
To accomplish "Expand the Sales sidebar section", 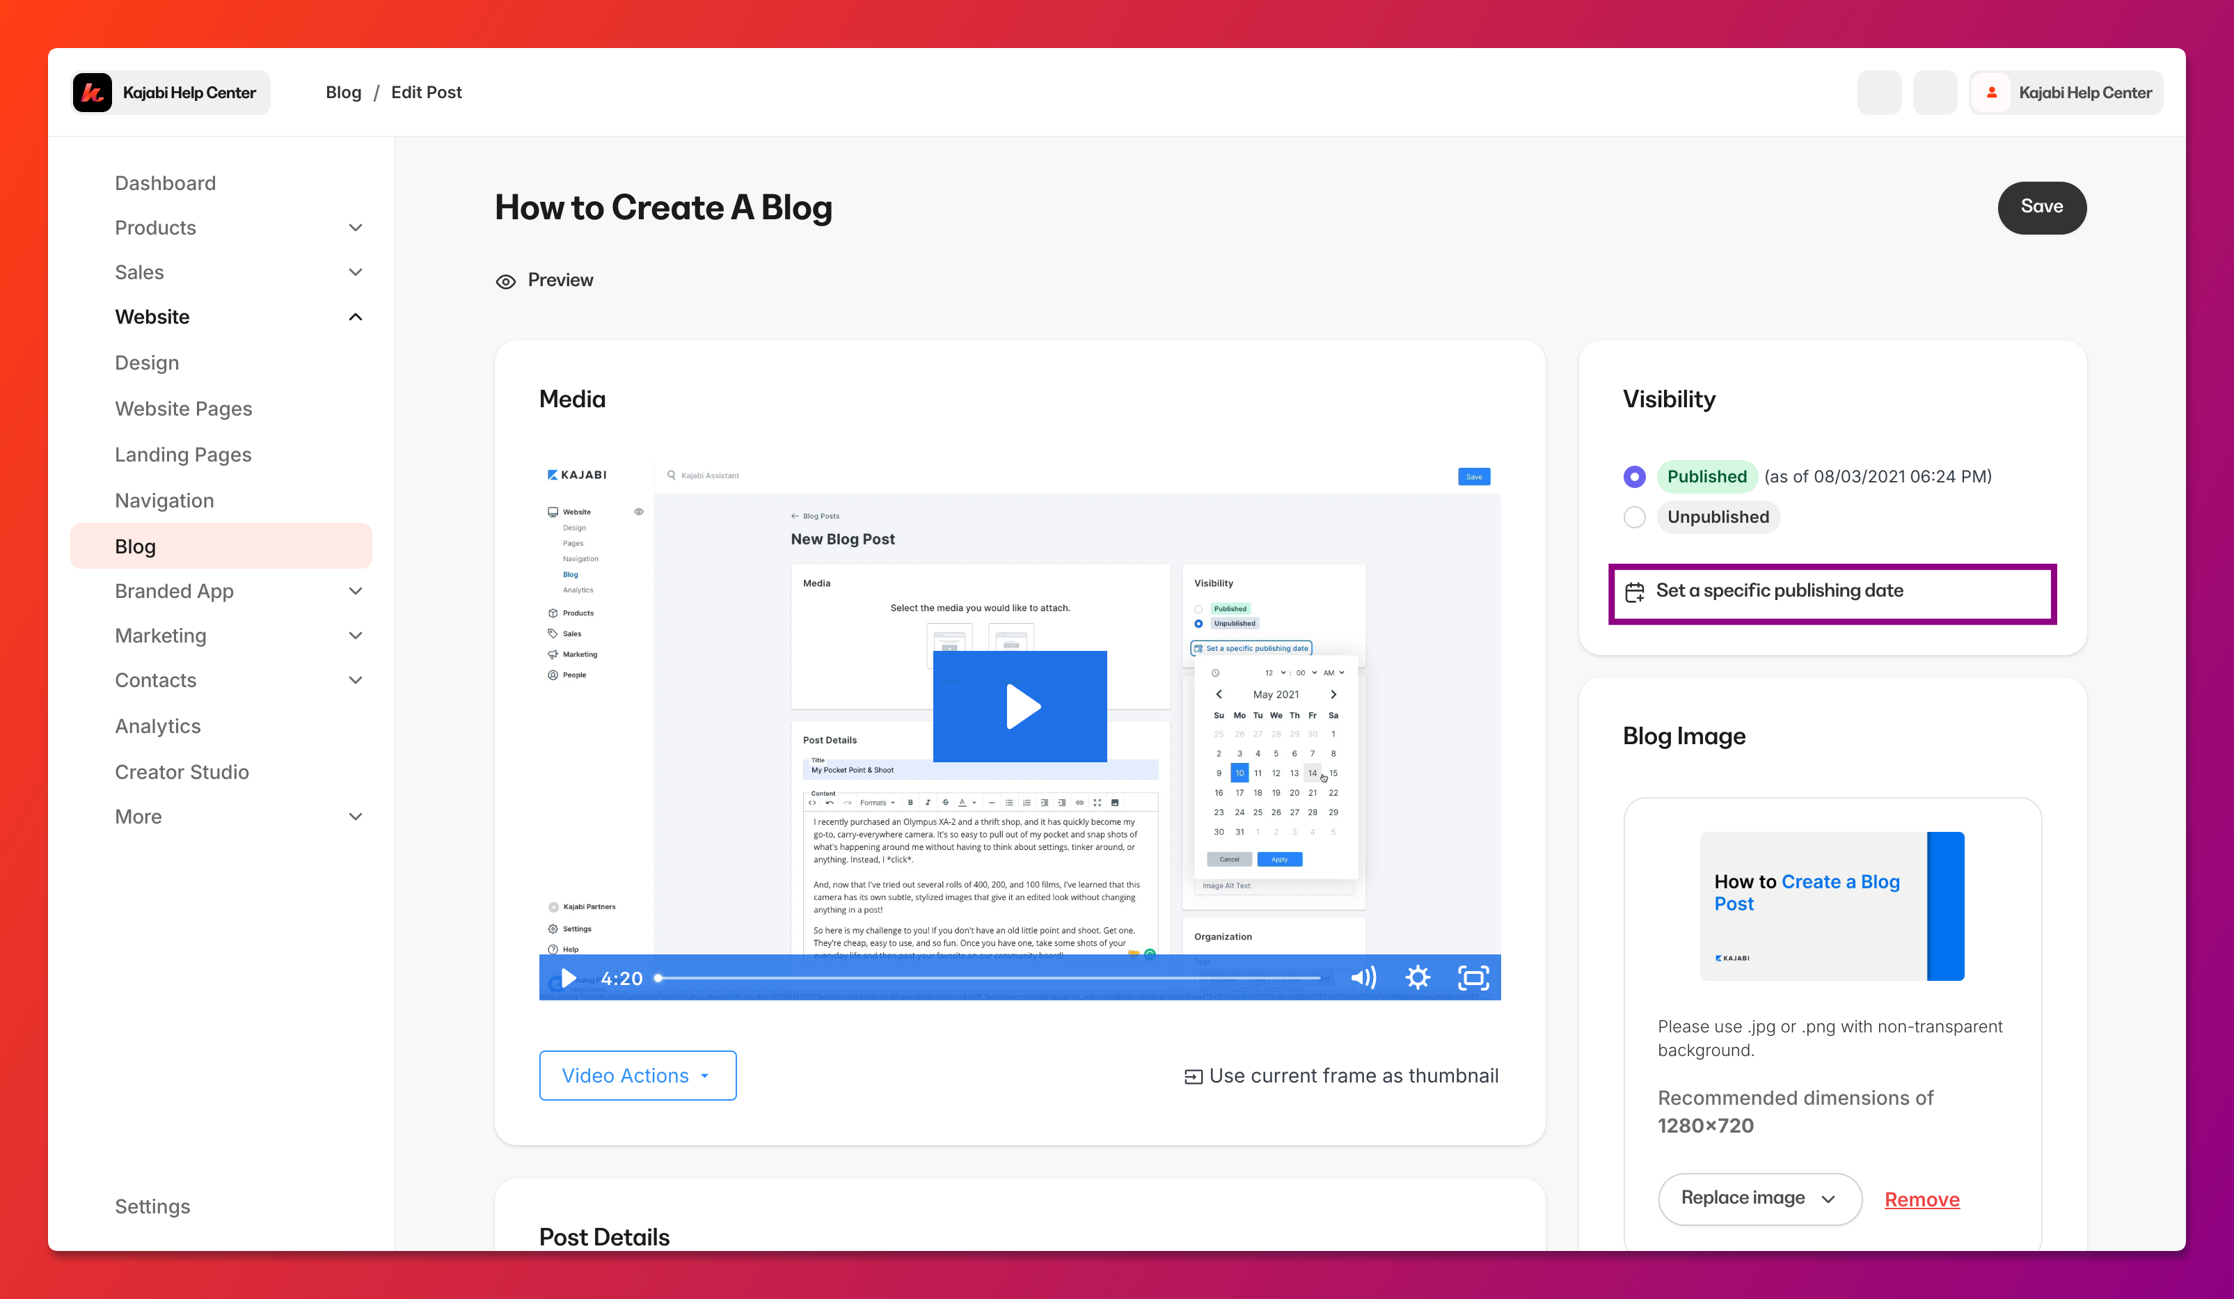I will tap(356, 272).
